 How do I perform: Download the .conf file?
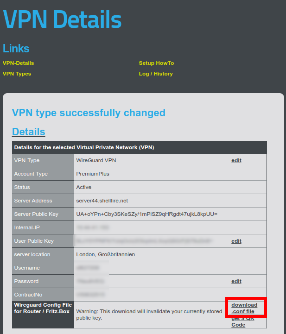coord(244,308)
